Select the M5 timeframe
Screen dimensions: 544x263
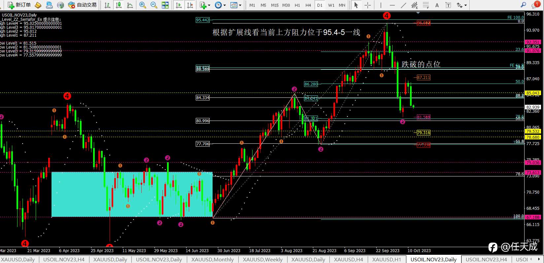pos(263,5)
